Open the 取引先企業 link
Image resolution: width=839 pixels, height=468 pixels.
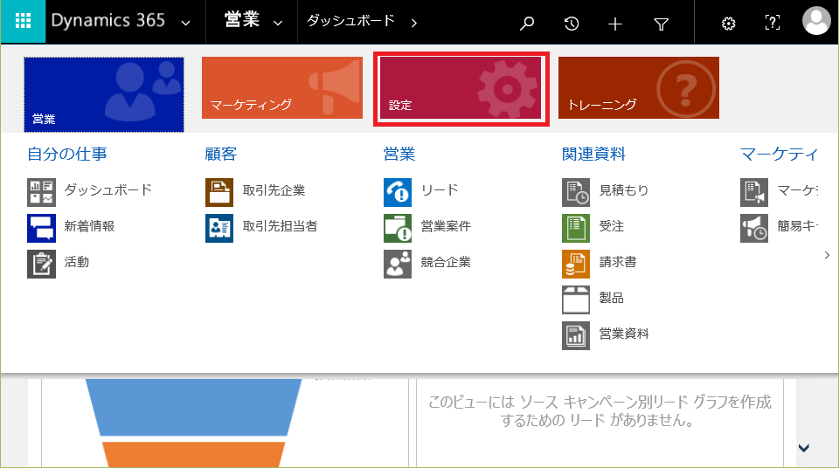point(274,190)
